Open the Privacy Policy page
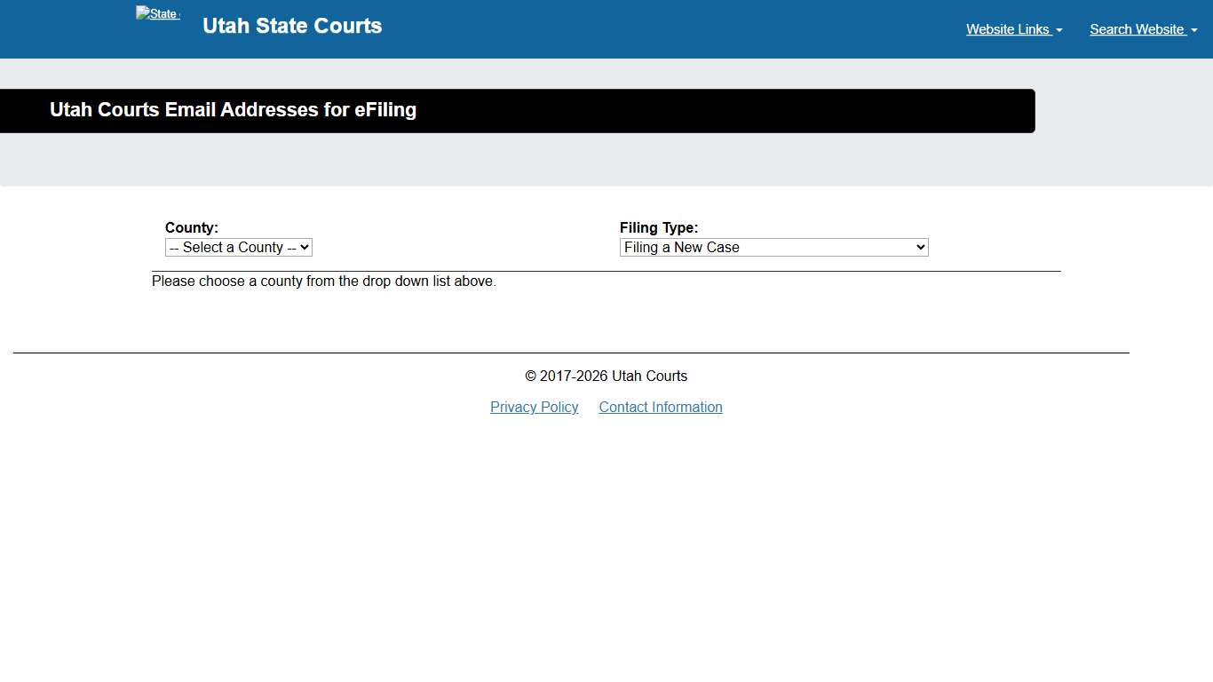The image size is (1213, 682). [x=534, y=407]
